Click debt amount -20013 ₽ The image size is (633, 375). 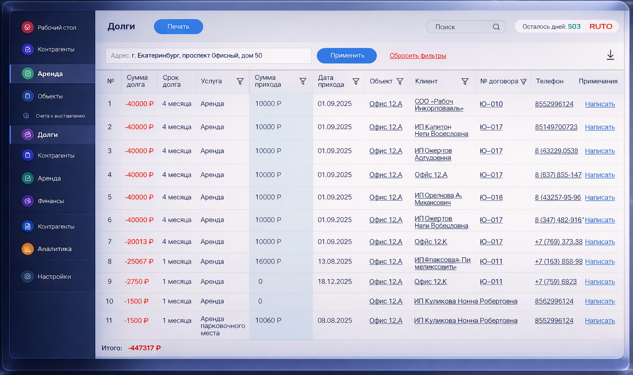[x=139, y=242]
